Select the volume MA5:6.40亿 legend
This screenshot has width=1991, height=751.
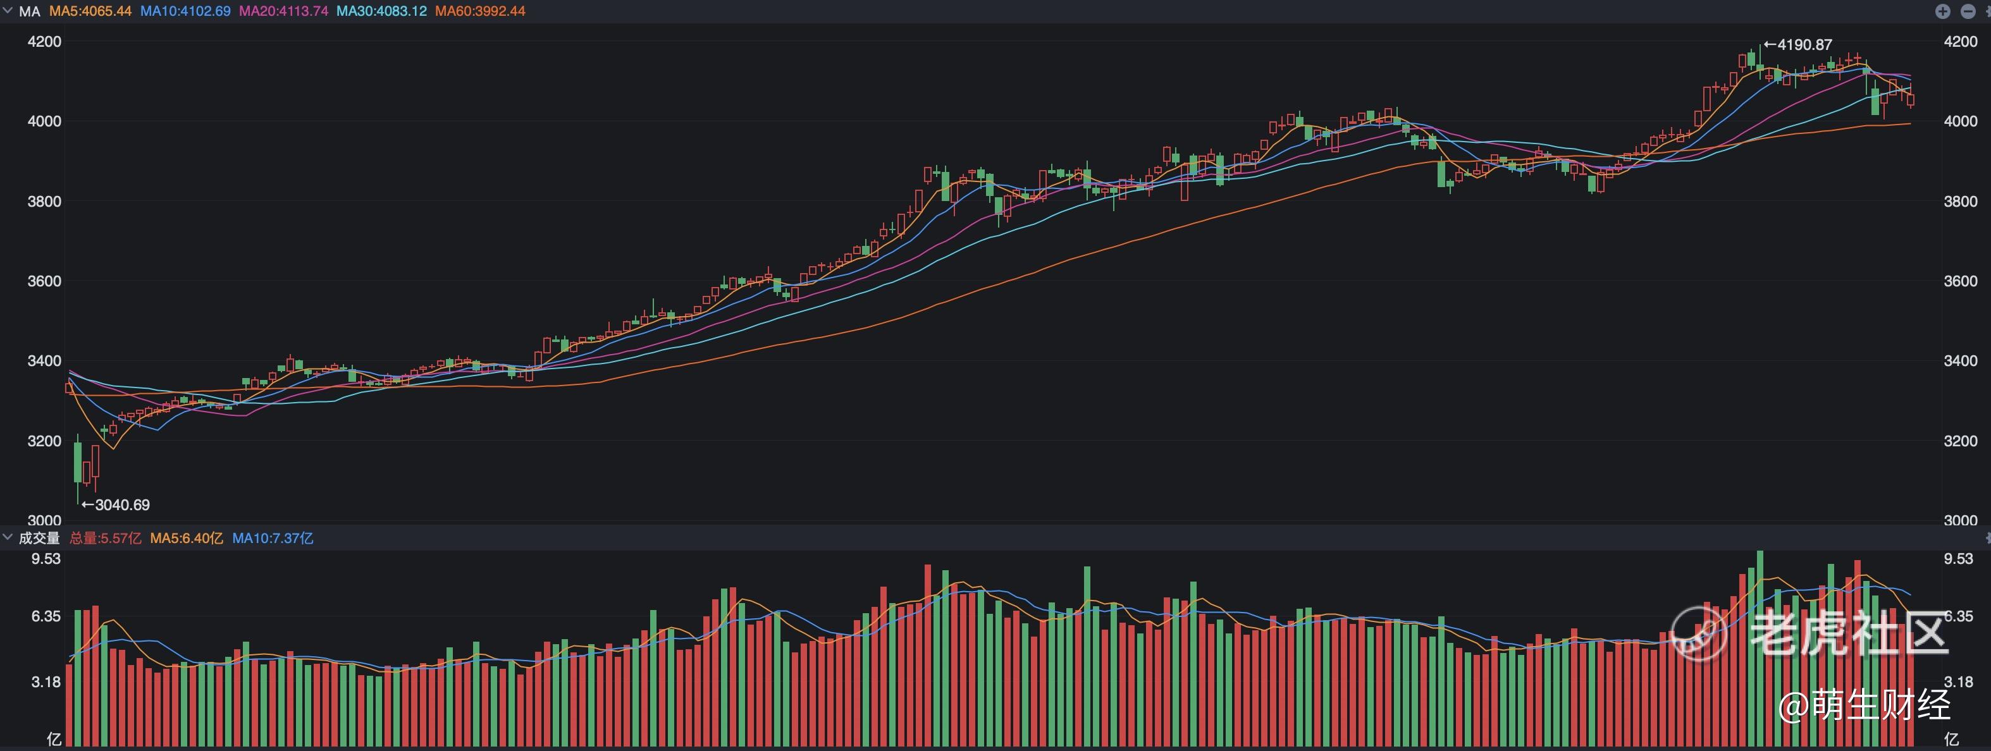[x=187, y=538]
